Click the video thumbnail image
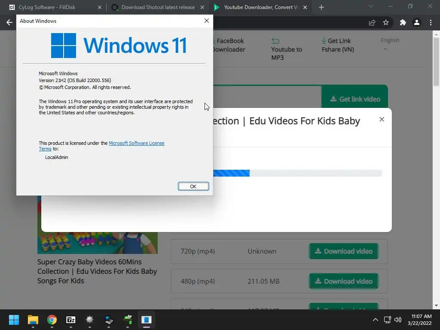440x330 pixels. pyautogui.click(x=98, y=243)
